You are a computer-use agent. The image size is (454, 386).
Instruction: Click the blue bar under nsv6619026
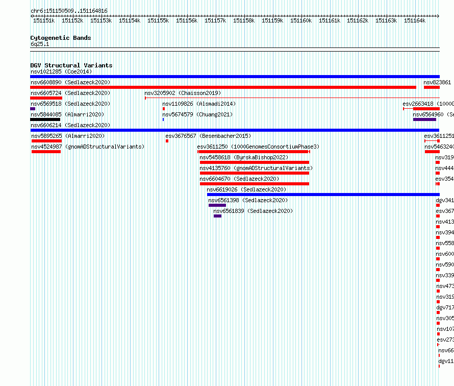[323, 195]
